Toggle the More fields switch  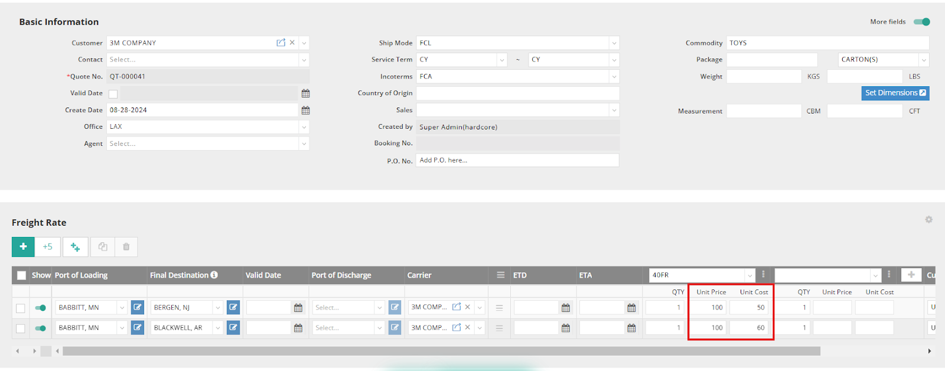[921, 22]
